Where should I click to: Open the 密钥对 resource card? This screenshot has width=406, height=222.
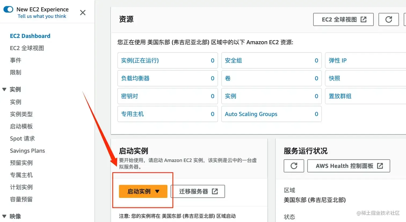[168, 96]
